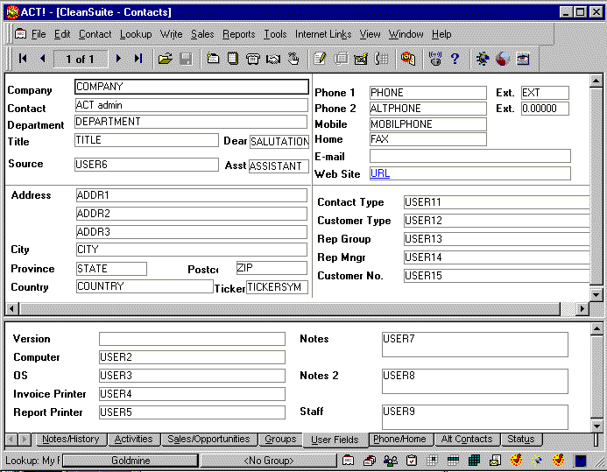607x472 pixels.
Task: Click the Contact field showing ACT admin
Action: tap(192, 105)
